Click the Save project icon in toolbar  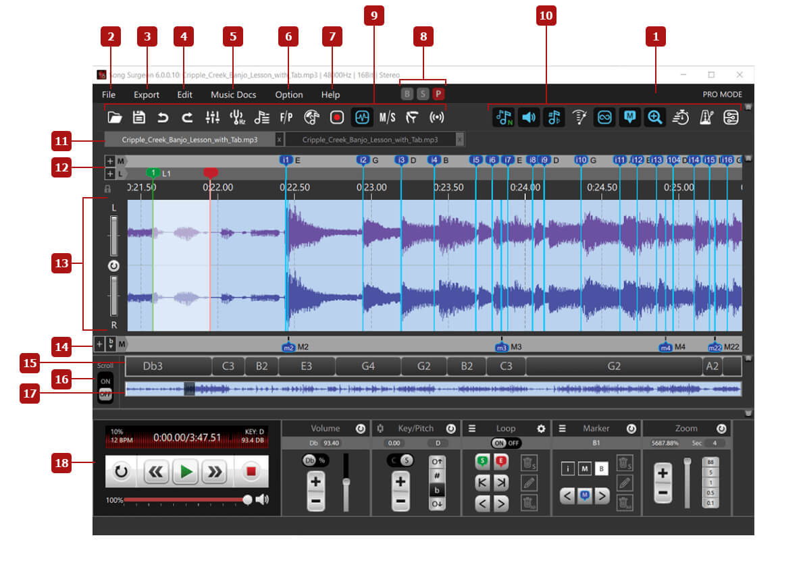(139, 117)
